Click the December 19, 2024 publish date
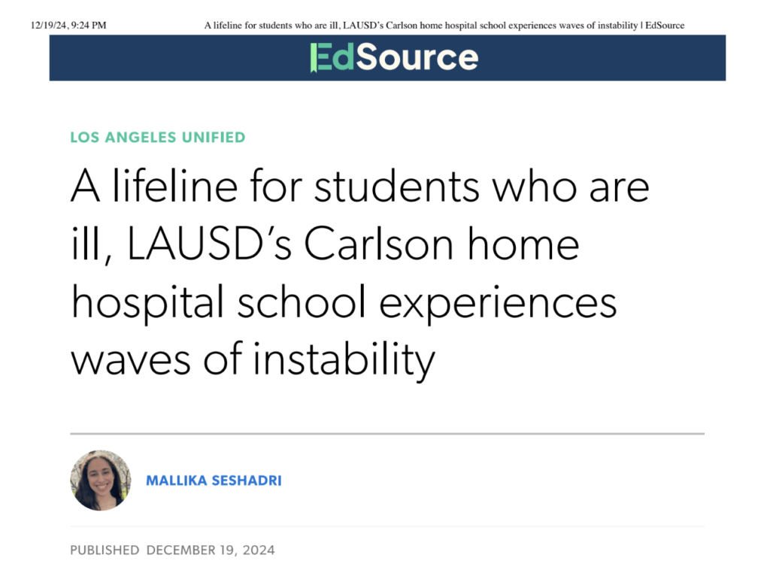 [x=211, y=550]
